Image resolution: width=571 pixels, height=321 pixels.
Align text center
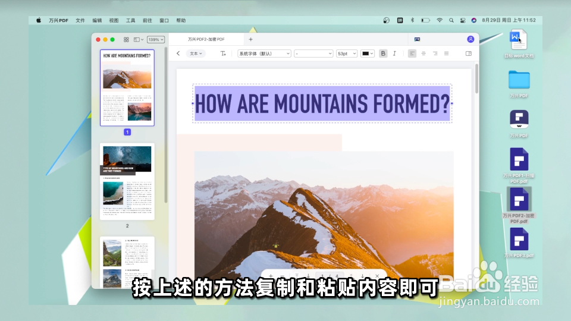423,53
